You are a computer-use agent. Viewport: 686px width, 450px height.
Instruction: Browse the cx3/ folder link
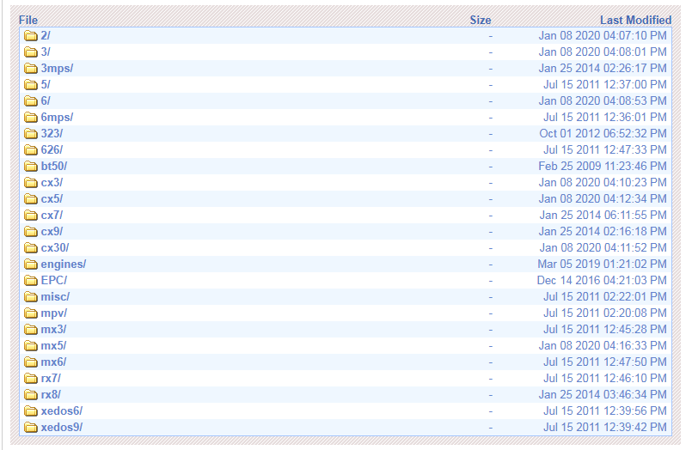click(52, 183)
